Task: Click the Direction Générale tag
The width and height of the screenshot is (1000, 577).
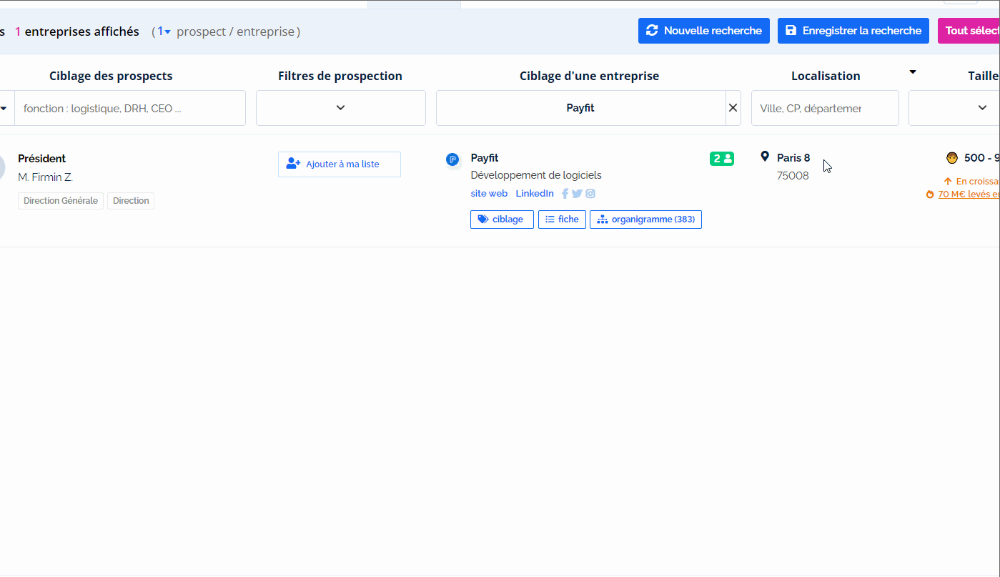Action: (61, 201)
